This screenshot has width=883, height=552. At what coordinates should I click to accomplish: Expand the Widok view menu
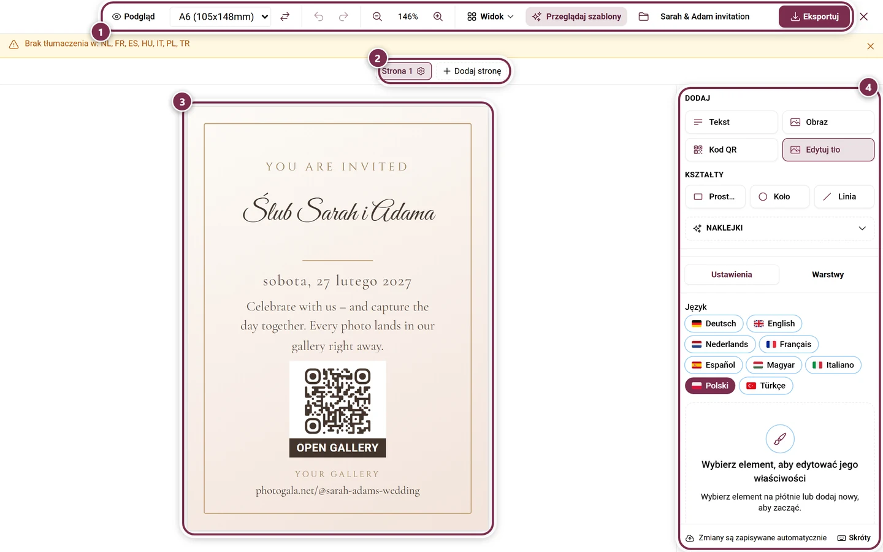(490, 17)
